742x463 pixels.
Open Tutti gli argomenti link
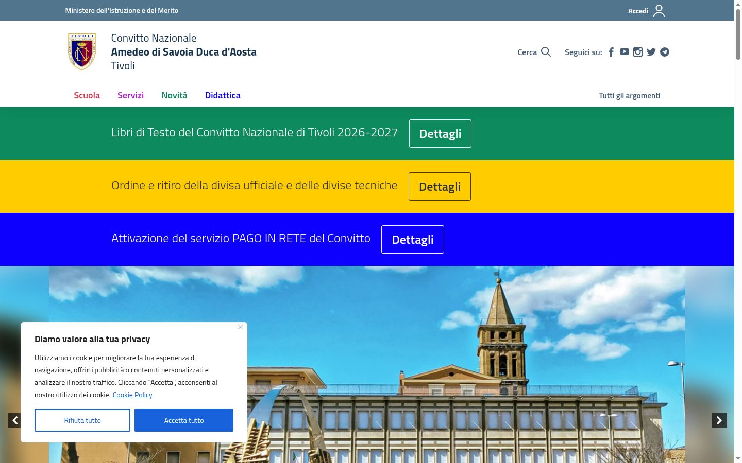[x=629, y=96]
